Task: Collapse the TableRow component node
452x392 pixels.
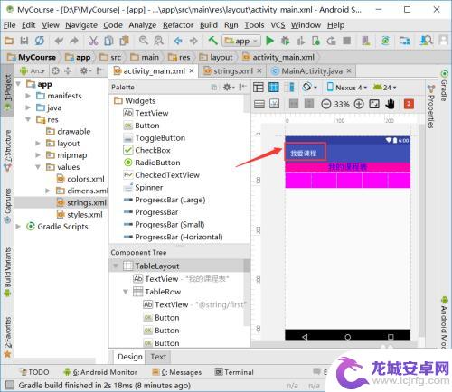Action: click(126, 292)
